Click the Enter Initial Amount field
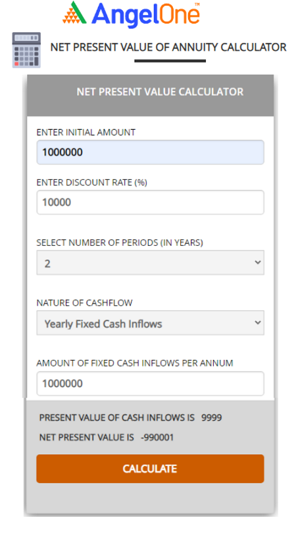This screenshot has width=296, height=534. click(x=150, y=152)
